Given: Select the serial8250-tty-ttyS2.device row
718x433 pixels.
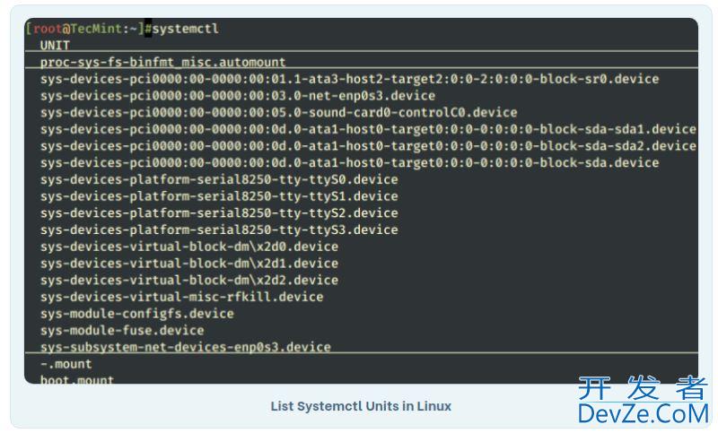Looking at the screenshot, I should click(219, 213).
